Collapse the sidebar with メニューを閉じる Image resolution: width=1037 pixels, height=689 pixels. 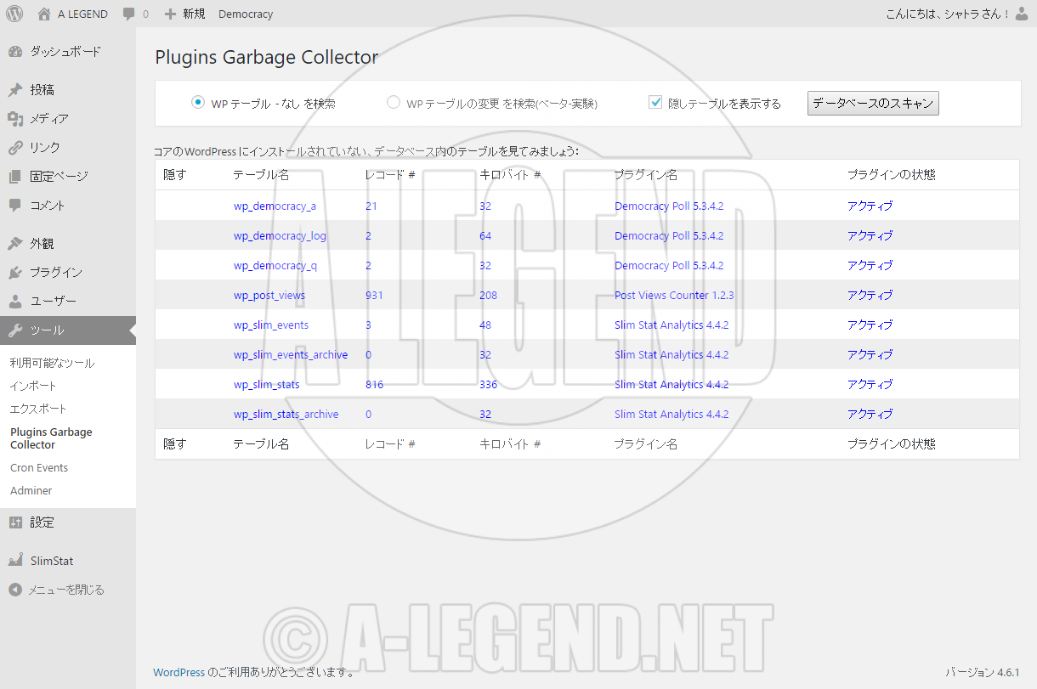pos(56,590)
